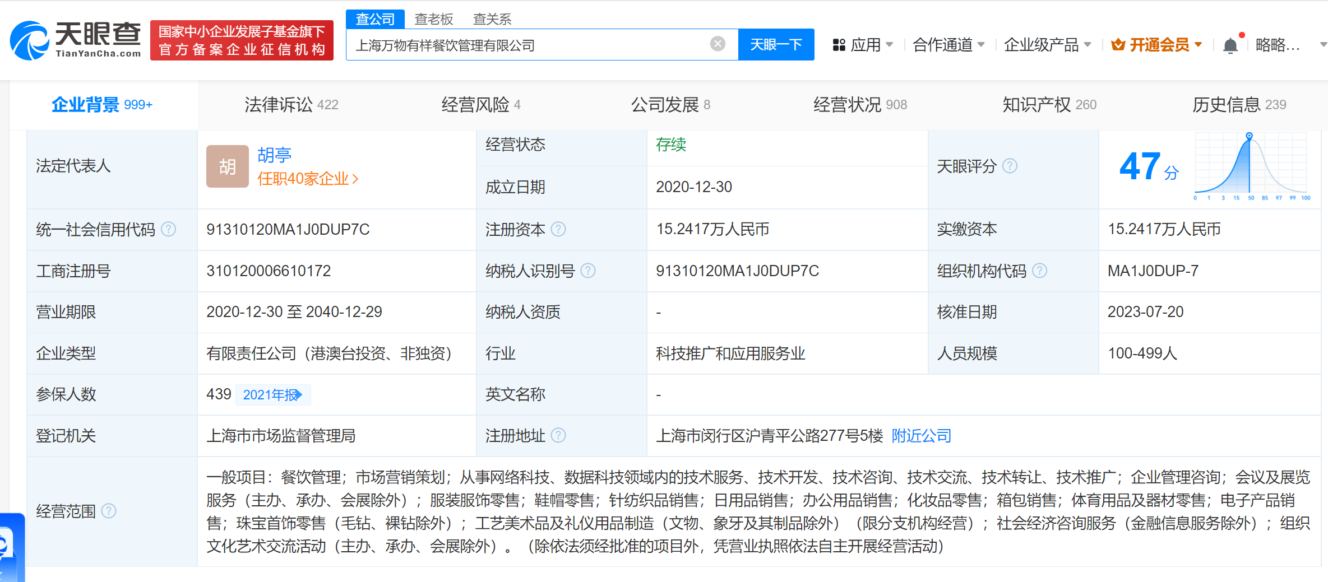Click organization code MA1J0DUP-7
Viewport: 1328px width, 582px height.
(1153, 271)
